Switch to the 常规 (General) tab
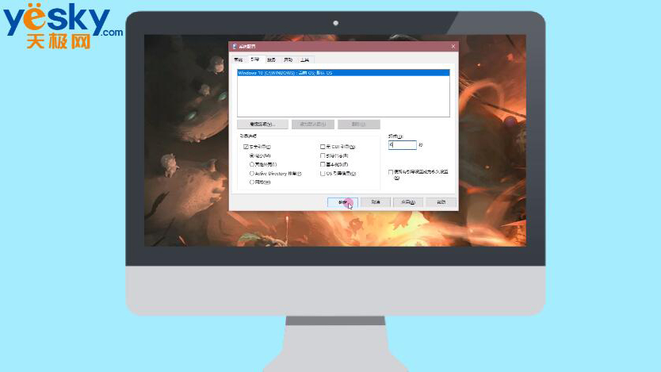 click(x=239, y=60)
